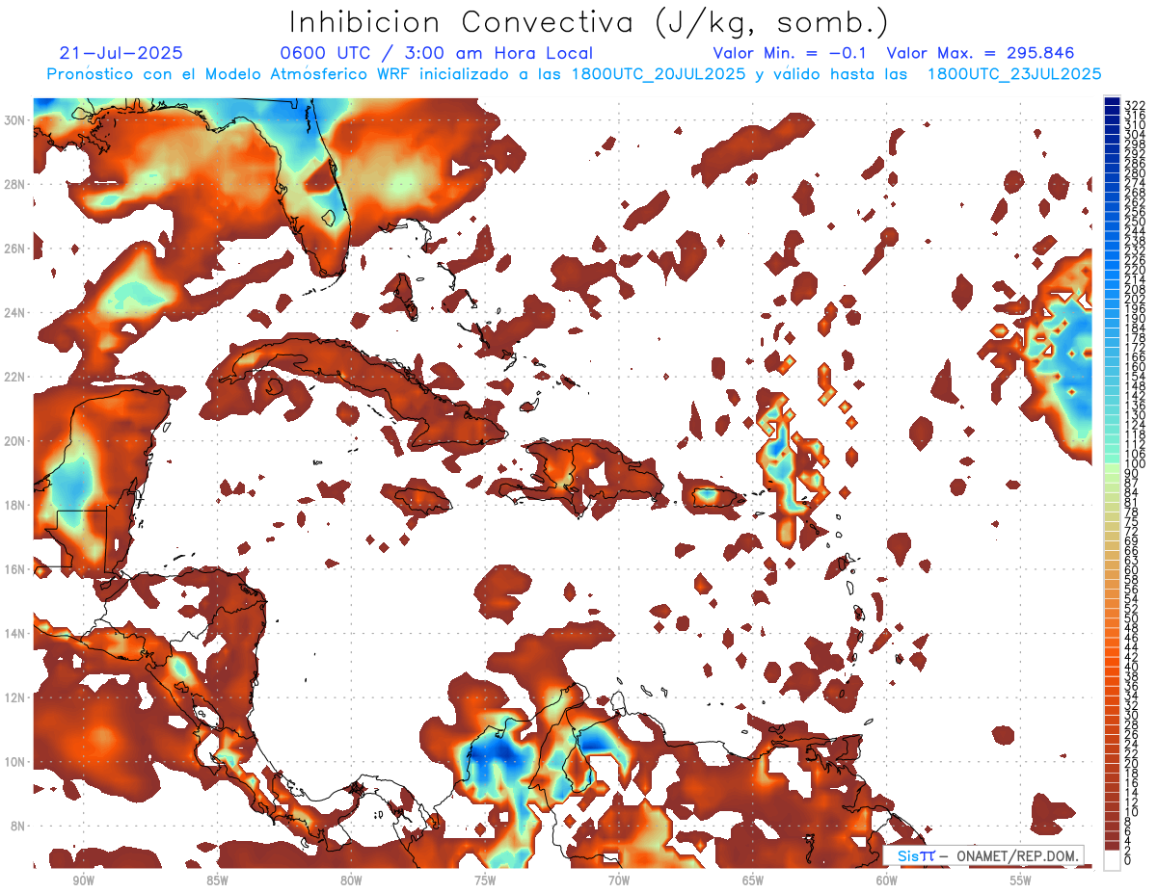Click the valid-until time "1800UTC_23JUL2025"
This screenshot has width=1157, height=893.
1014,74
